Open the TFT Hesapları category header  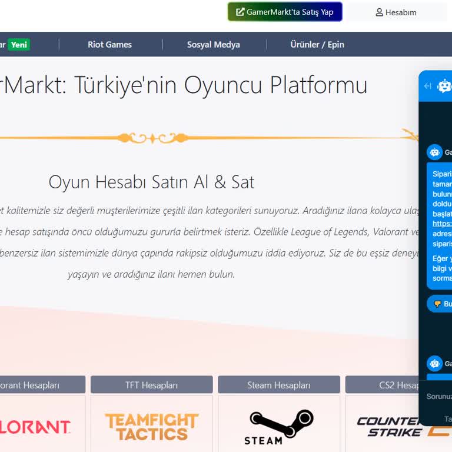point(152,384)
